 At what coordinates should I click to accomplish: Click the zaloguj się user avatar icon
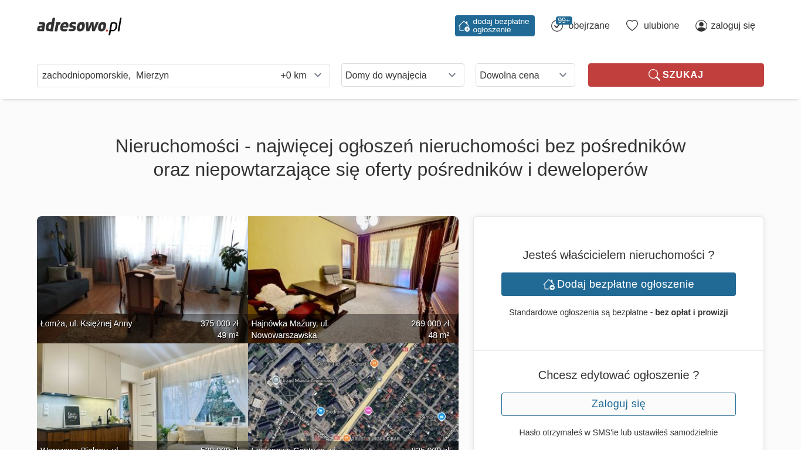tap(701, 26)
